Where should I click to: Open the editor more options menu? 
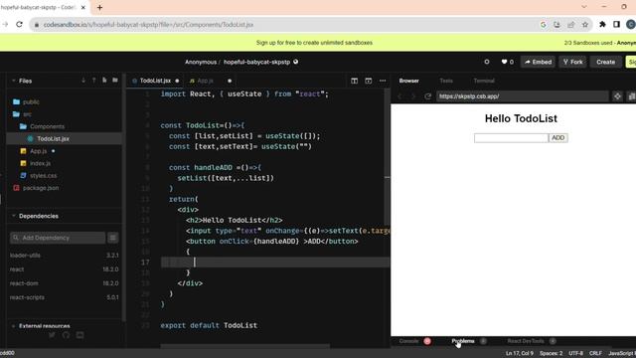click(383, 81)
